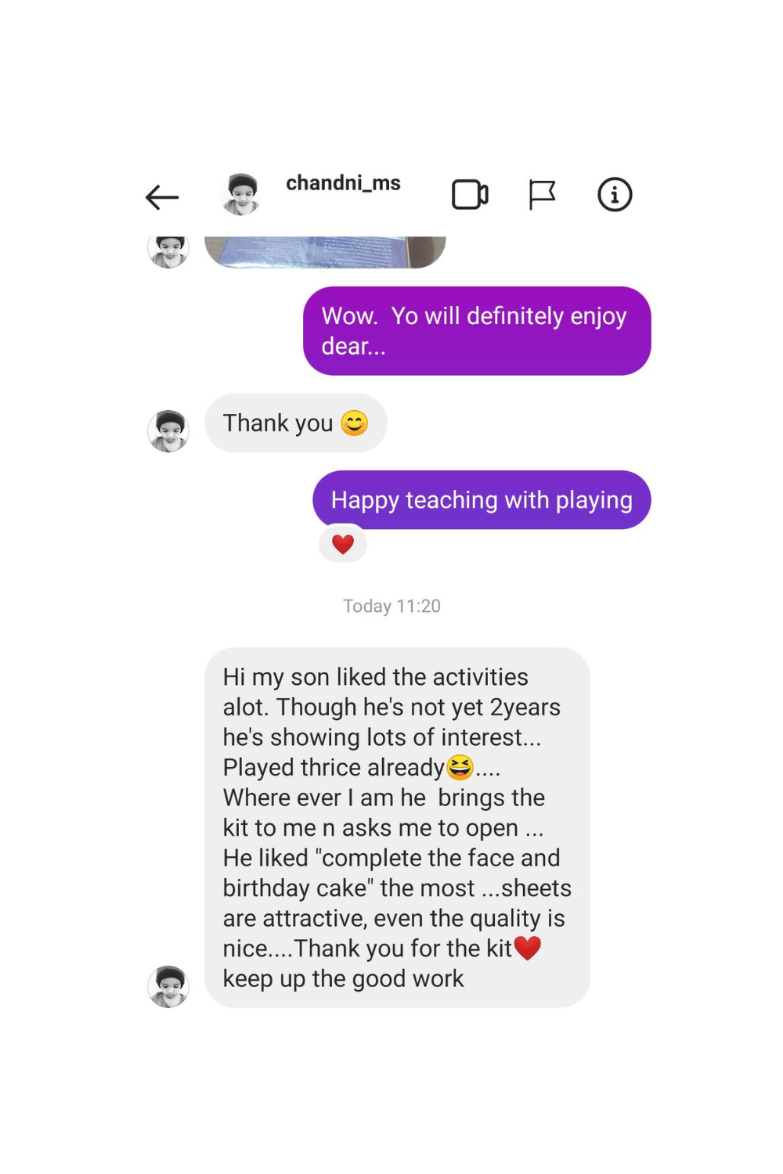Click the laughing emoji after 'thrice already'
Screen dimensions: 783x1174
(460, 768)
